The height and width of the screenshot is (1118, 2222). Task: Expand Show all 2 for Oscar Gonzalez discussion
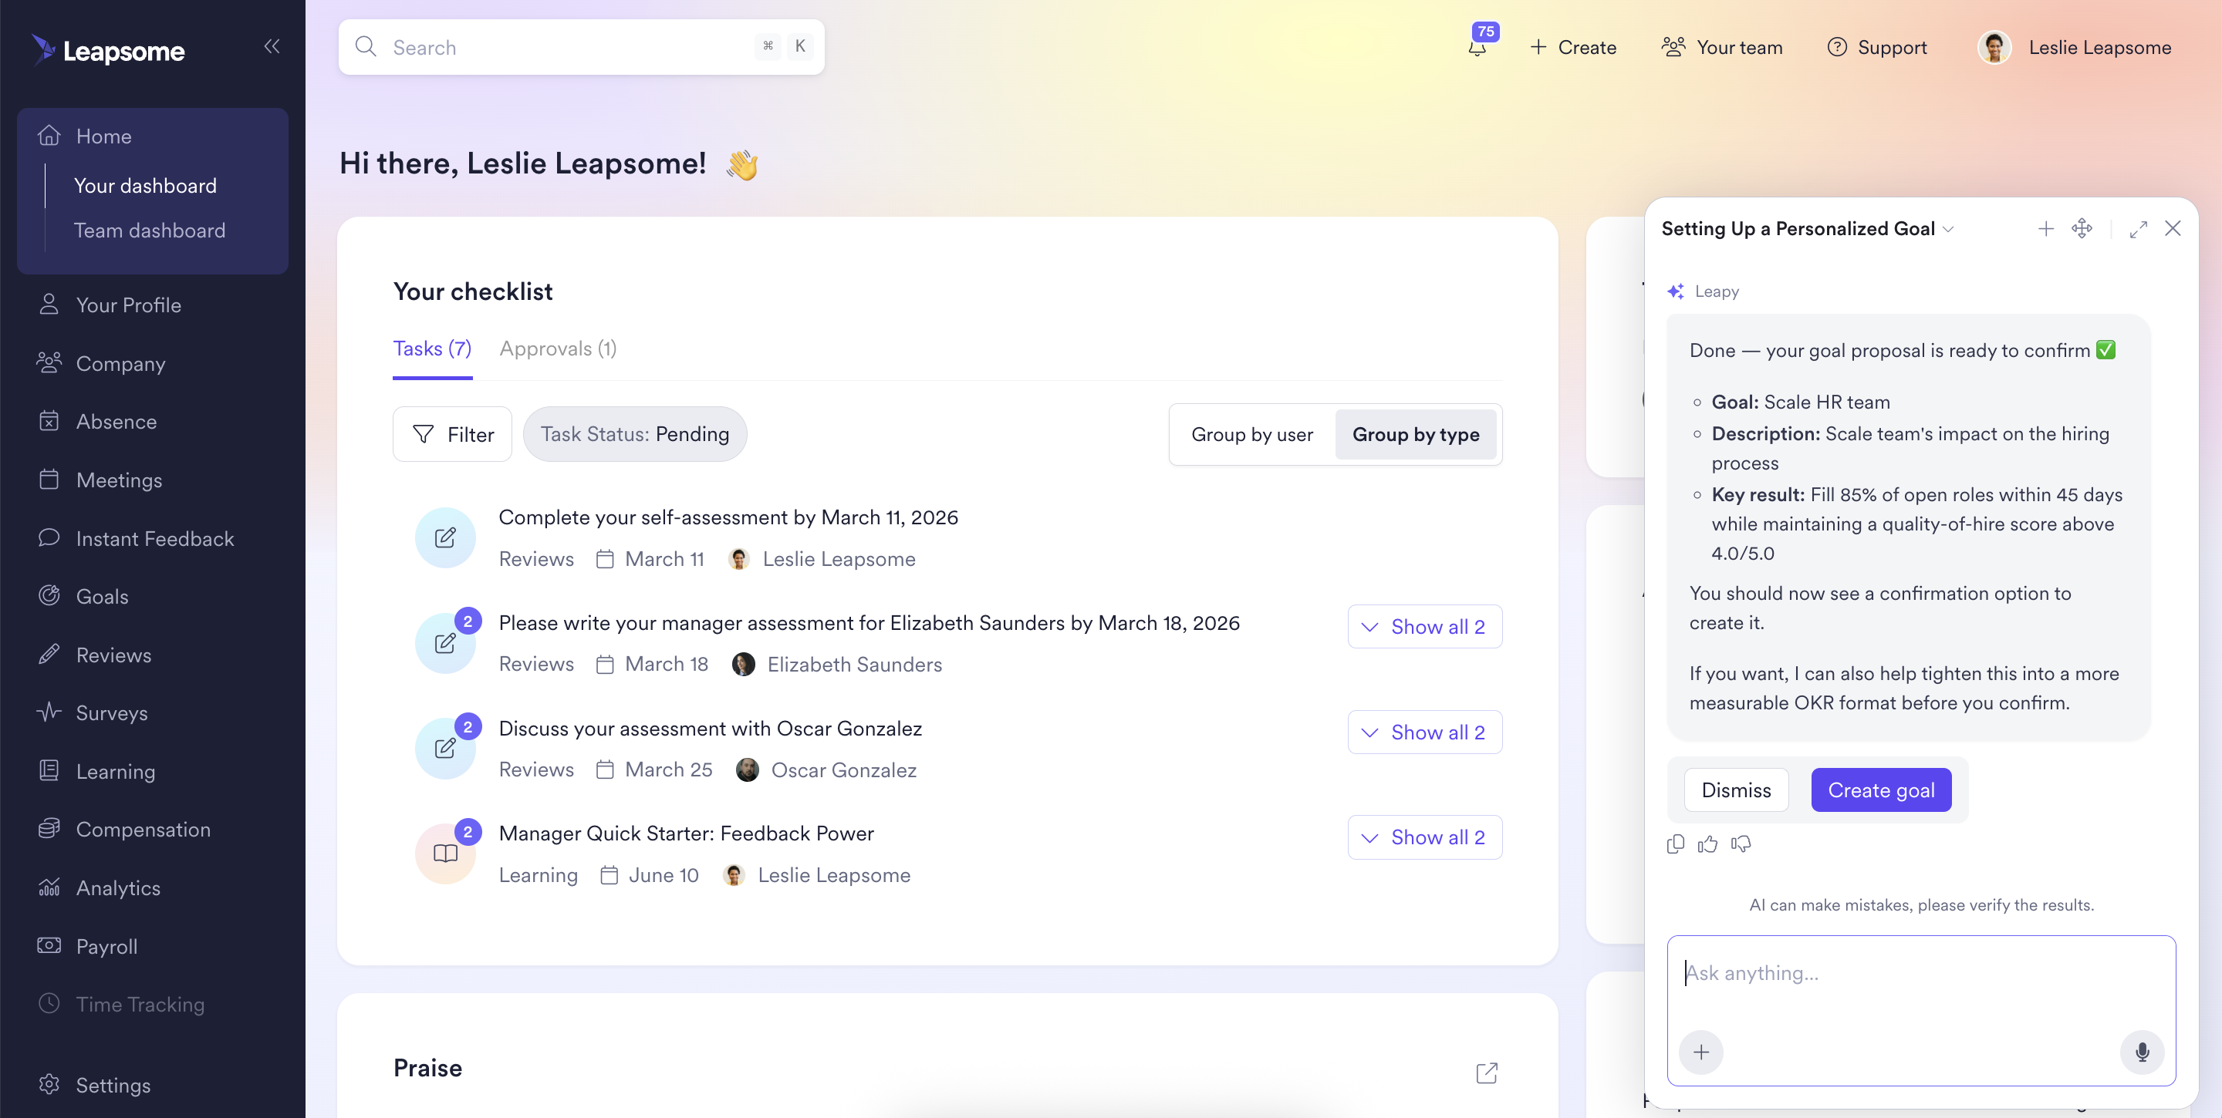click(x=1425, y=732)
